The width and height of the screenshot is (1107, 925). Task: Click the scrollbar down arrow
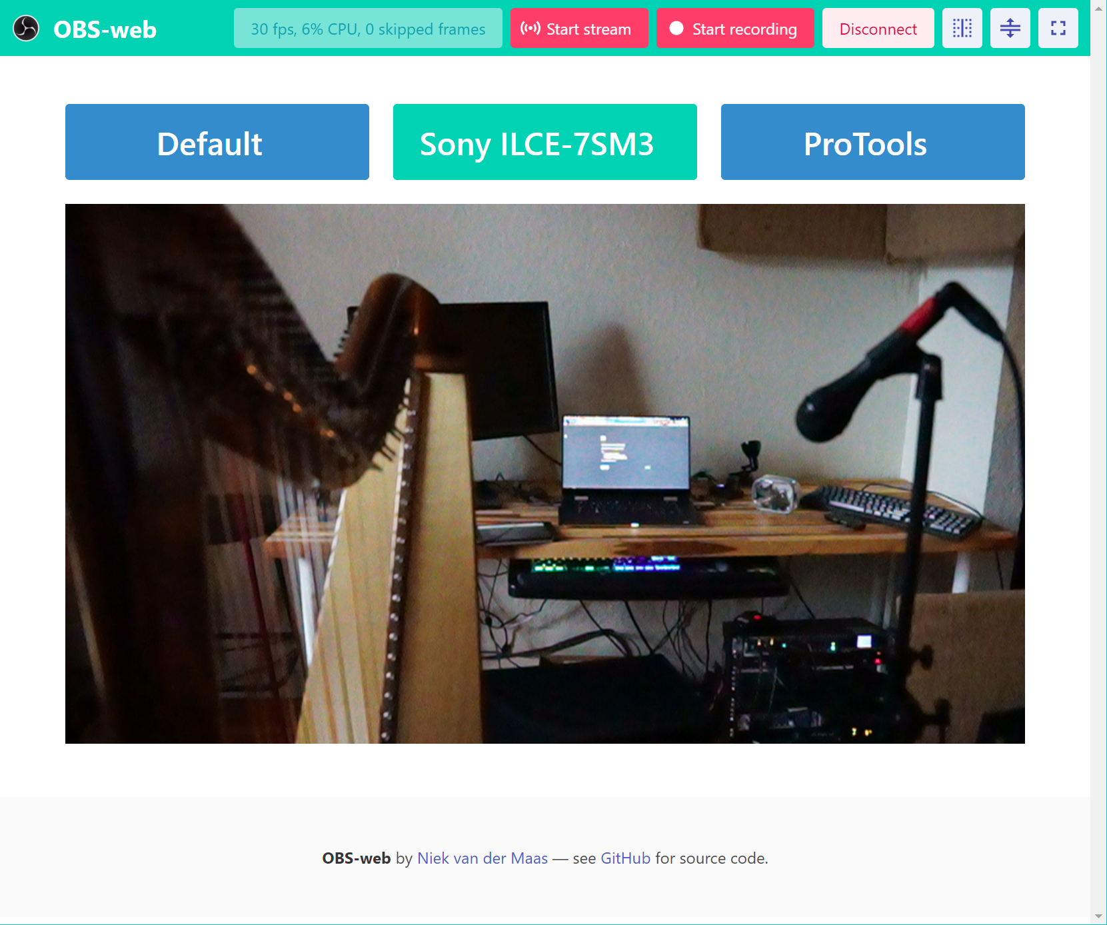1098,916
